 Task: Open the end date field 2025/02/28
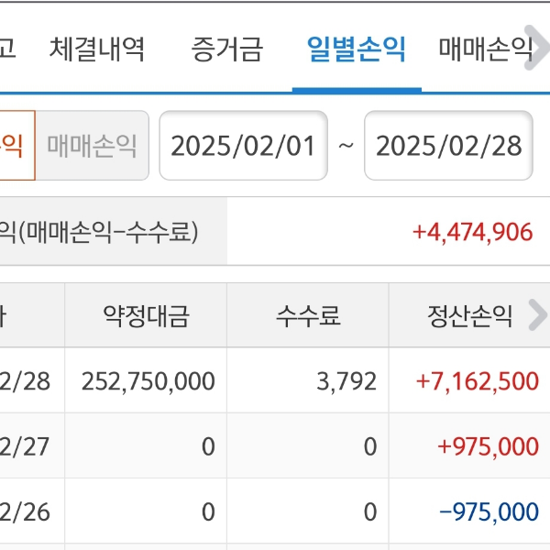448,146
